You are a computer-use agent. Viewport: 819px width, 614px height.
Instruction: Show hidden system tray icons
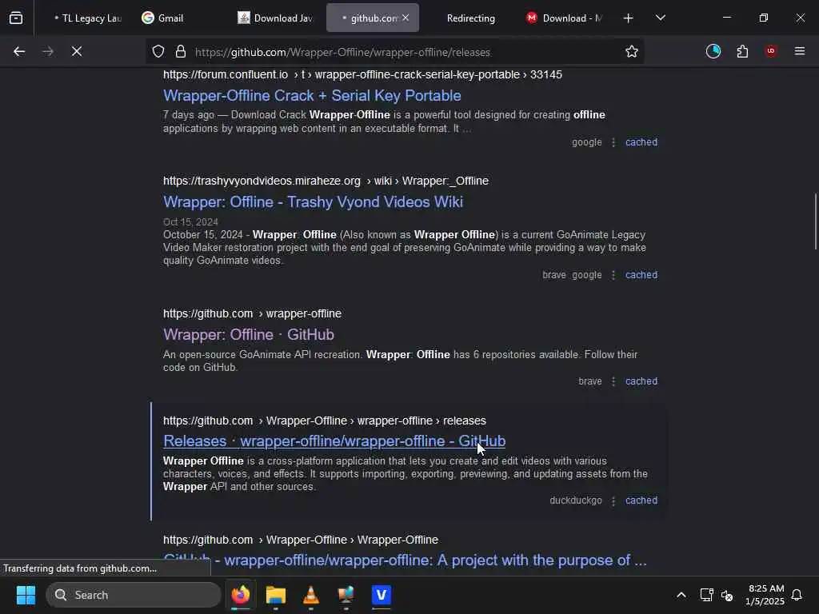pos(681,595)
